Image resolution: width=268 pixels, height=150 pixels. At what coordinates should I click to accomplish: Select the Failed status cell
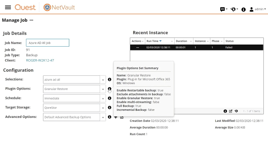point(229,47)
